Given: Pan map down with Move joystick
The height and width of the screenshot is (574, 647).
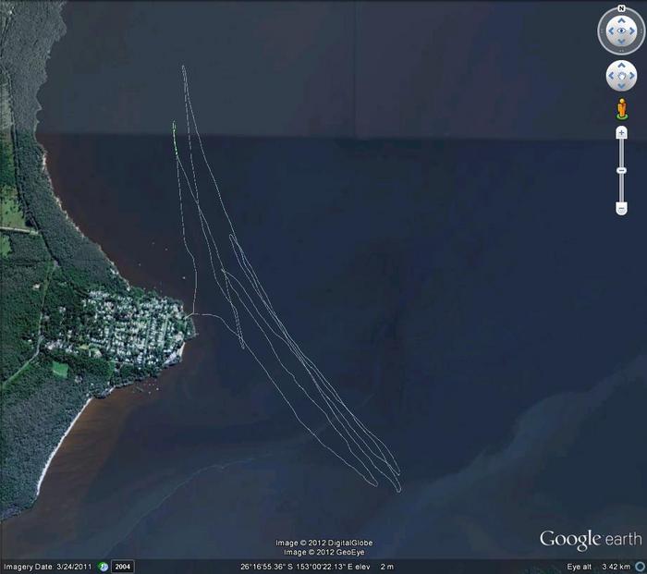Looking at the screenshot, I should pyautogui.click(x=621, y=87).
